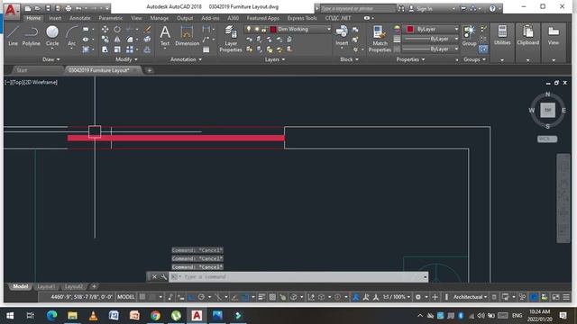Image resolution: width=577 pixels, height=324 pixels.
Task: Select the Circle tool
Action: (52, 36)
